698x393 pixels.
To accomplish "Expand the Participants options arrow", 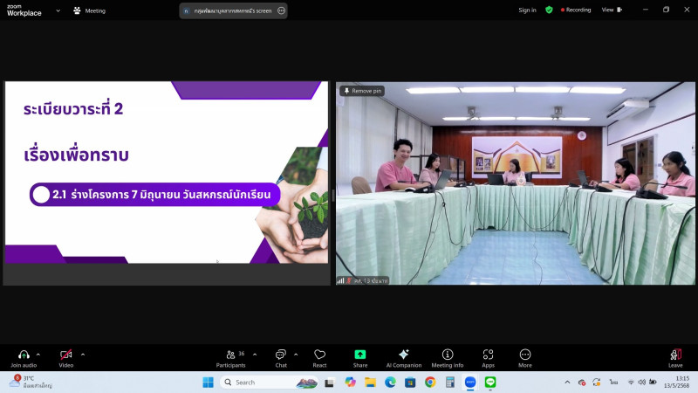I will [255, 355].
